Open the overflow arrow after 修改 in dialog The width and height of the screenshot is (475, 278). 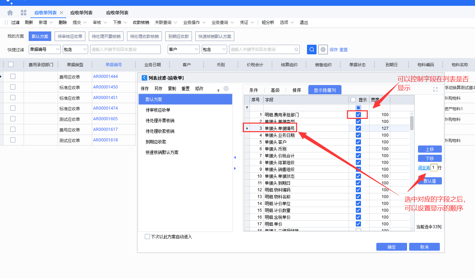coord(219,90)
